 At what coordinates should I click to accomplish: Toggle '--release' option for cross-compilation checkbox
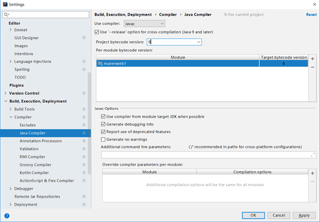click(96, 32)
